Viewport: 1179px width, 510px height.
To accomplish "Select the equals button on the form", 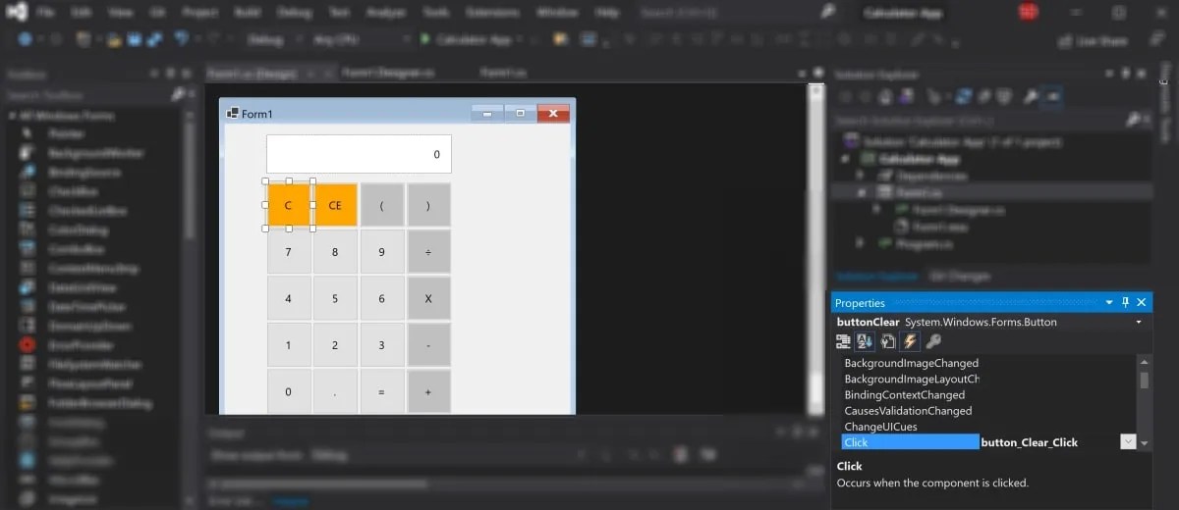I will (382, 391).
